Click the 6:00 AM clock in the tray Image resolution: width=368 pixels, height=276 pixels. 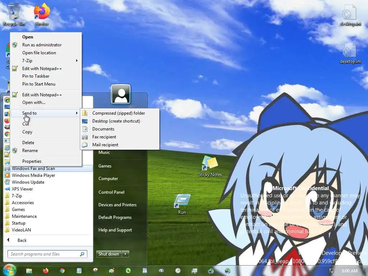(x=349, y=271)
